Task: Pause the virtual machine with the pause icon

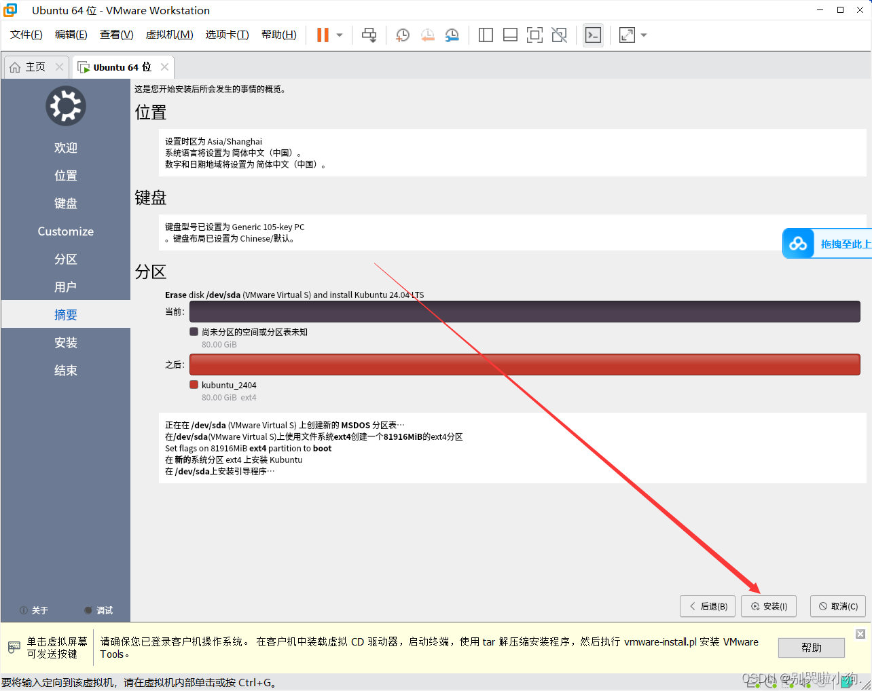Action: tap(323, 35)
